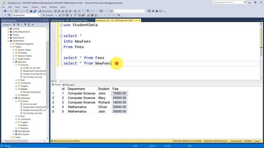264x148 pixels.
Task: Expand the SchoolRegistration database node
Action: [x=8, y=32]
